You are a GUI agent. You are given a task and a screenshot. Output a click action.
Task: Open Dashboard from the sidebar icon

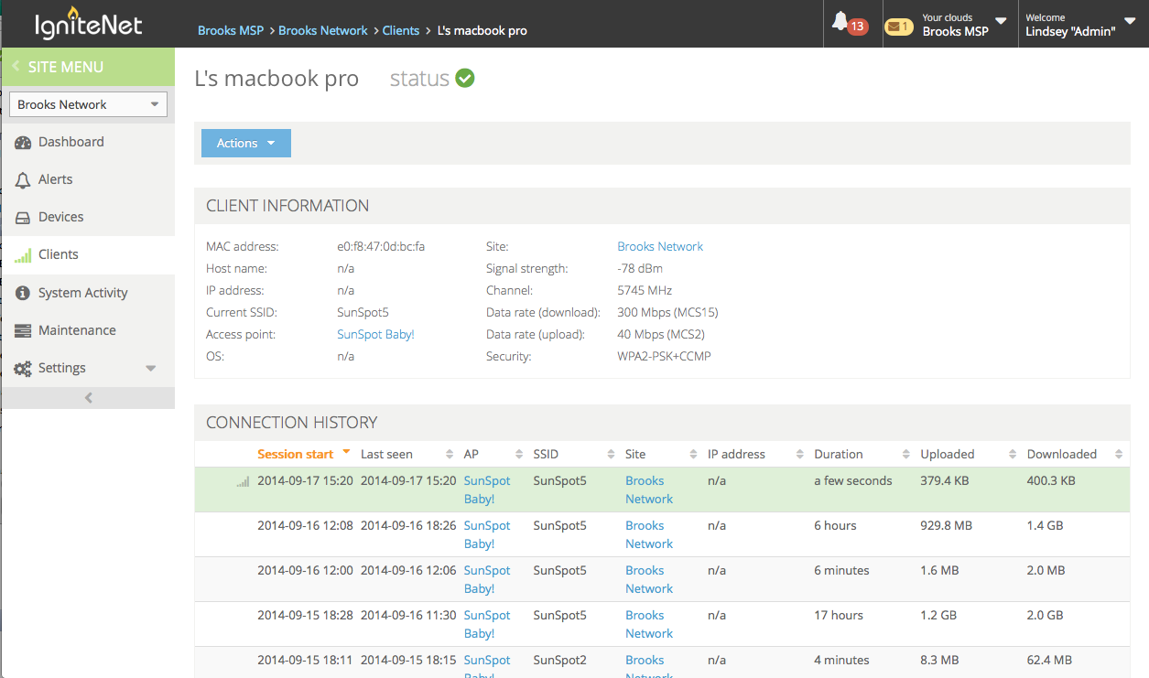point(22,141)
